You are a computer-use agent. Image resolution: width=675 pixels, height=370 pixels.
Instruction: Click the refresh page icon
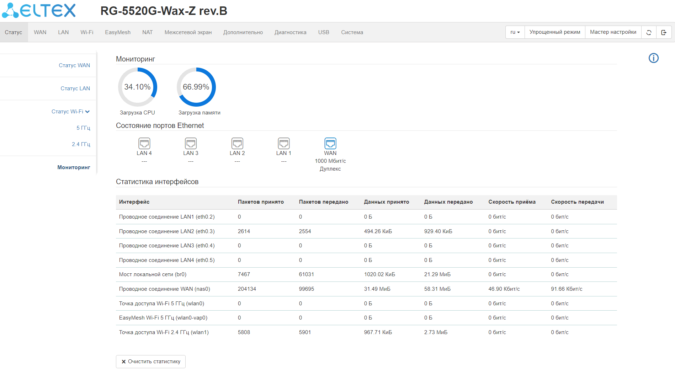(649, 32)
